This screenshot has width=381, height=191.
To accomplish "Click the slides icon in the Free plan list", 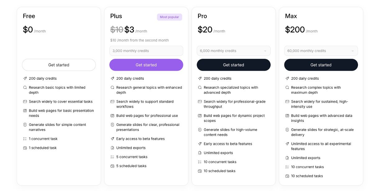I will pyautogui.click(x=25, y=125).
